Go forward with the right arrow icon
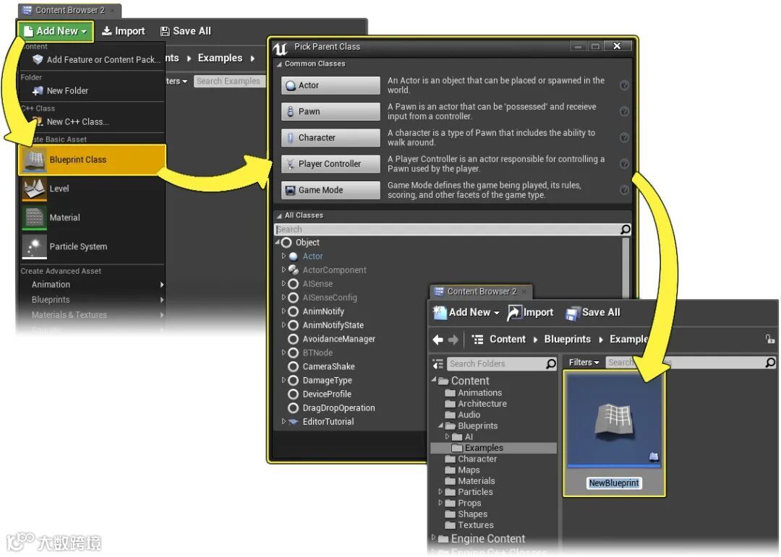Viewport: 781px width, 557px height. [453, 340]
